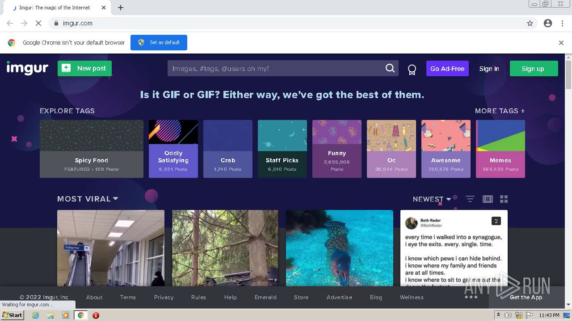Open the Chrome profile avatar icon

click(x=548, y=23)
